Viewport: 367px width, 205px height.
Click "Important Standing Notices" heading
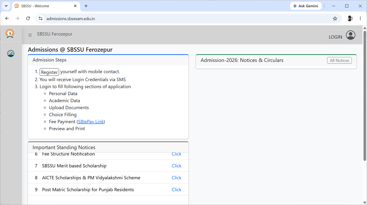(64, 147)
